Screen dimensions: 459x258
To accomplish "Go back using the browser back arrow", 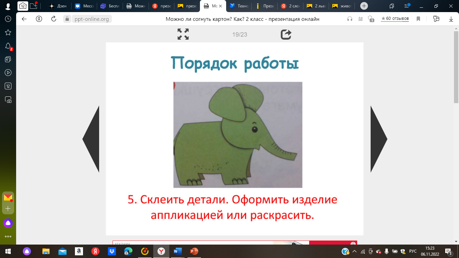I will (24, 19).
